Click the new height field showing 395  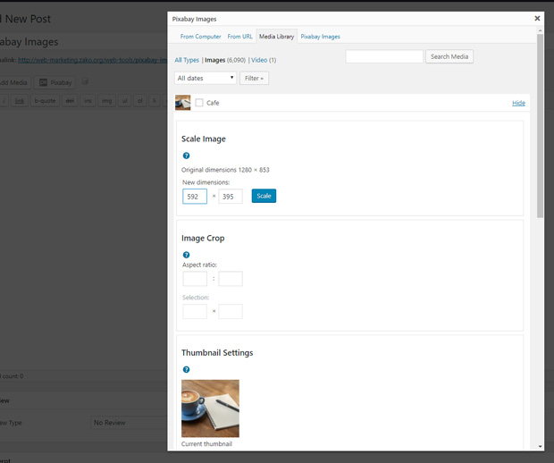tap(231, 197)
